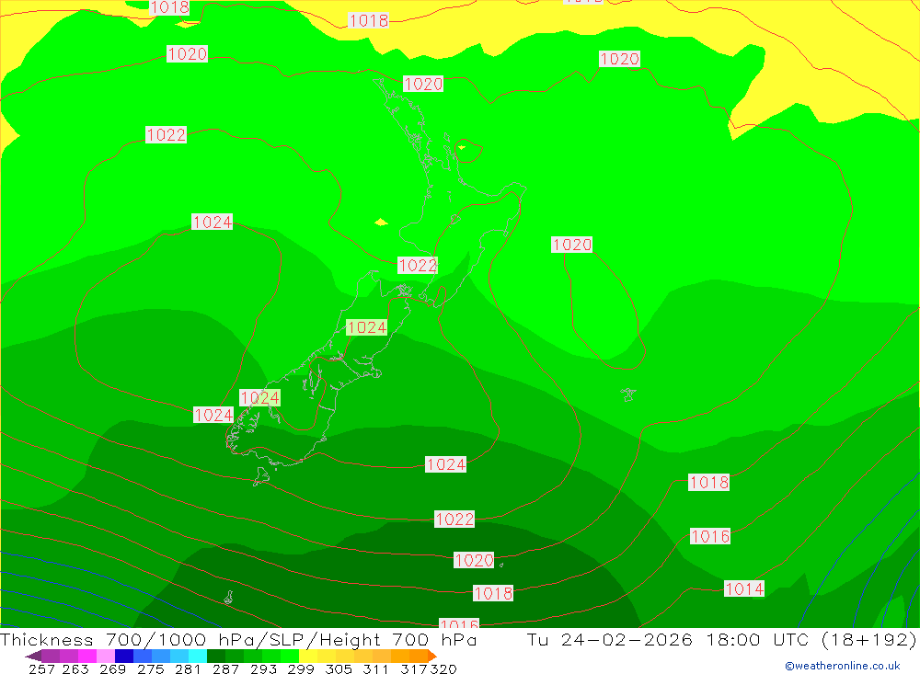Screen dimensions: 920x674
Task: Click the 293 legend value
Action: [x=263, y=668]
